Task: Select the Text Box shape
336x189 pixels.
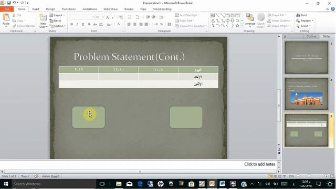Action: (x=213, y=16)
